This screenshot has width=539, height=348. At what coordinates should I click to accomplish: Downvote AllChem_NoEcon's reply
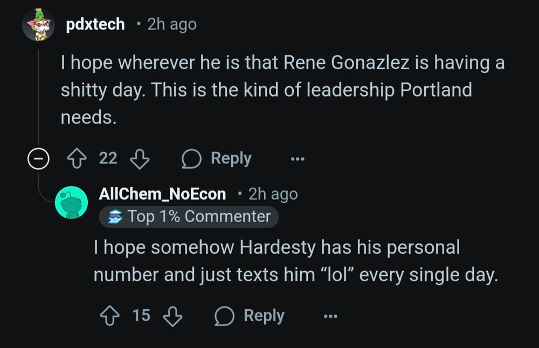point(171,315)
